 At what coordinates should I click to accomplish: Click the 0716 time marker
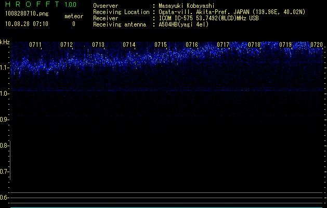pos(192,45)
